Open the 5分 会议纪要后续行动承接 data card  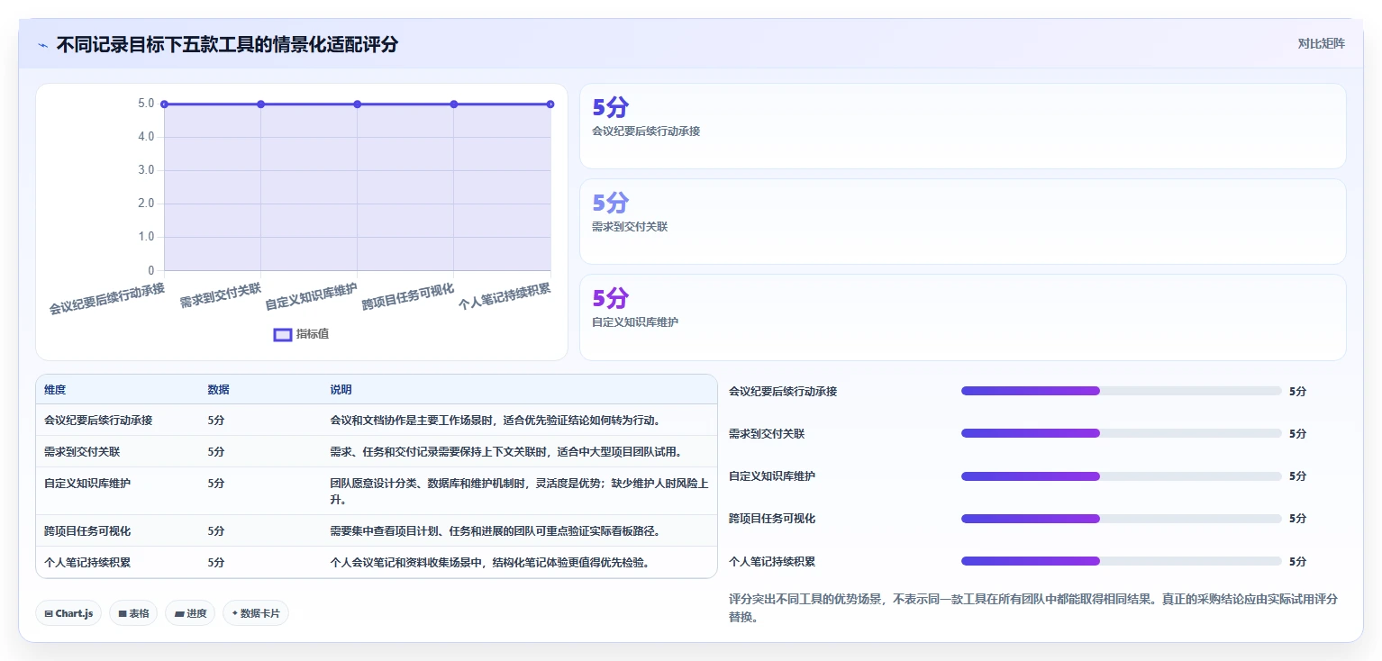pyautogui.click(x=962, y=126)
